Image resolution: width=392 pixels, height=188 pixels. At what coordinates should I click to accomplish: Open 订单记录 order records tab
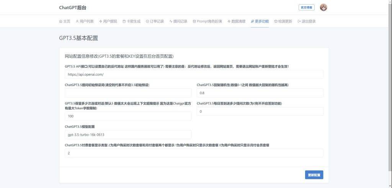tap(155, 21)
